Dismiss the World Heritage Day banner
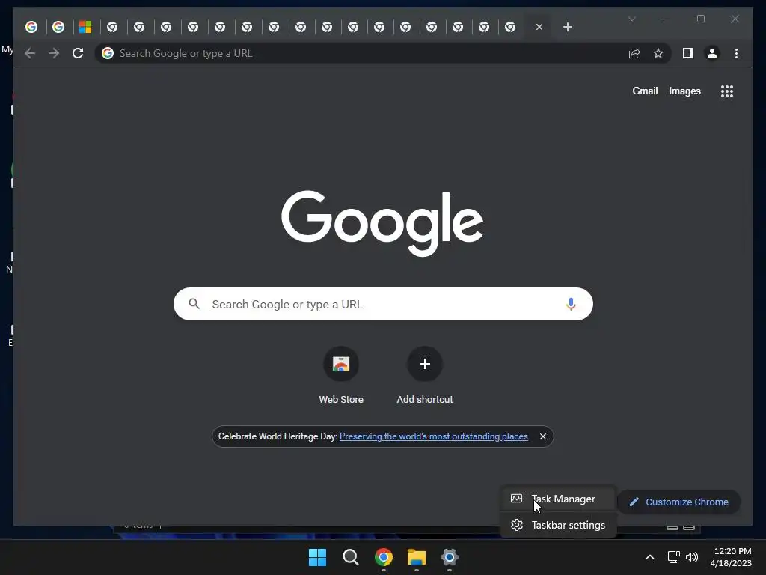The image size is (766, 575). click(x=543, y=436)
